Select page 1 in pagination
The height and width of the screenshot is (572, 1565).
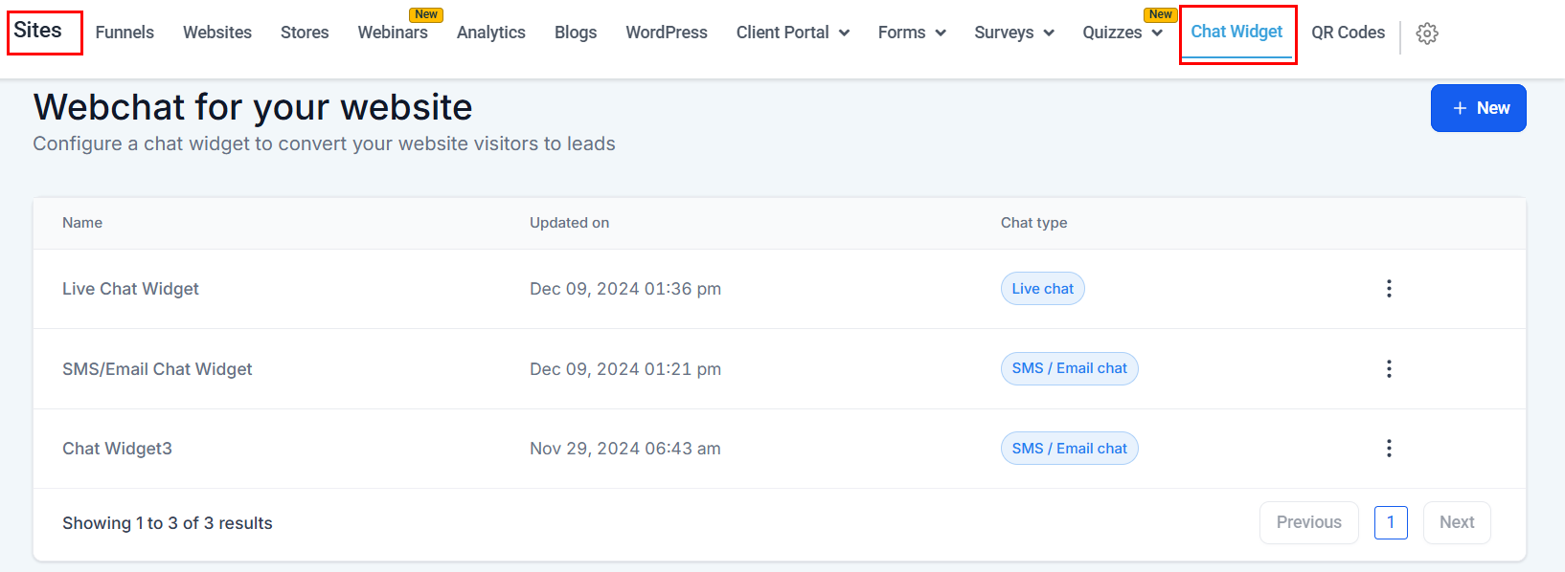(x=1391, y=522)
